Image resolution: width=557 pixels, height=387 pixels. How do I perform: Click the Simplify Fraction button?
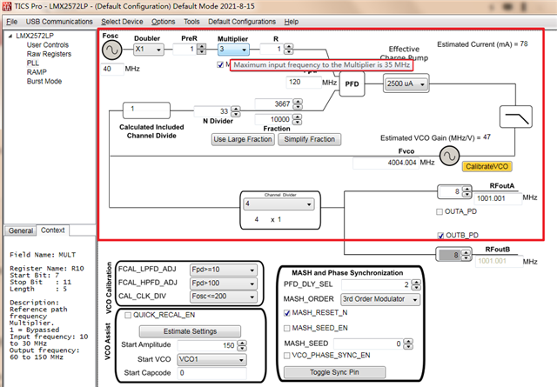pos(310,139)
